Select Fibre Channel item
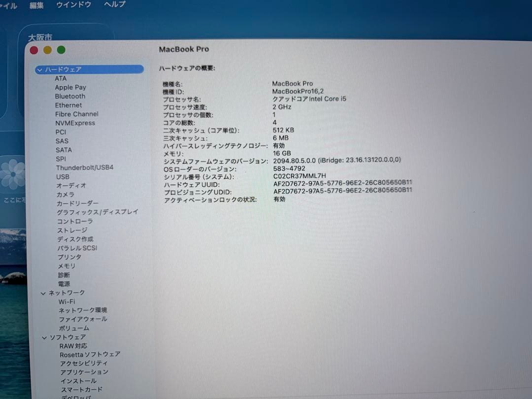The image size is (532, 399). point(77,114)
